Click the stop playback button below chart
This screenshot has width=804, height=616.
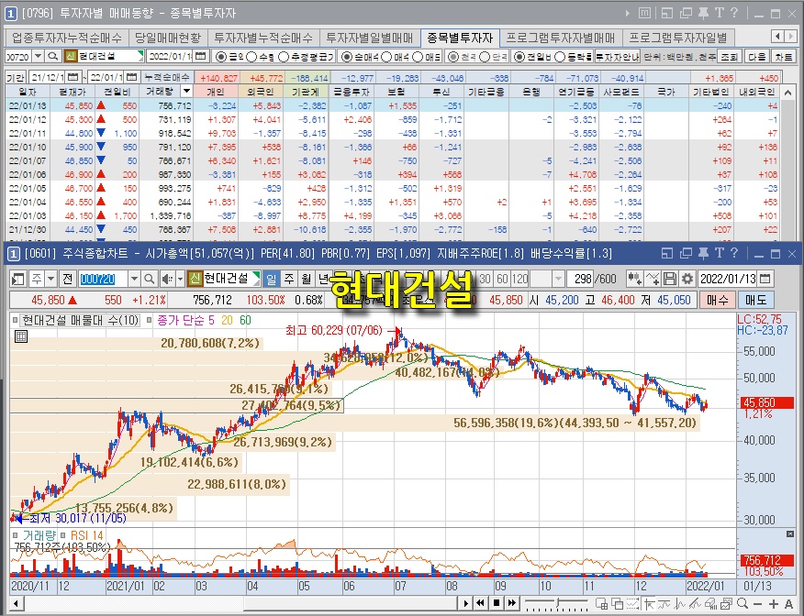(x=496, y=602)
